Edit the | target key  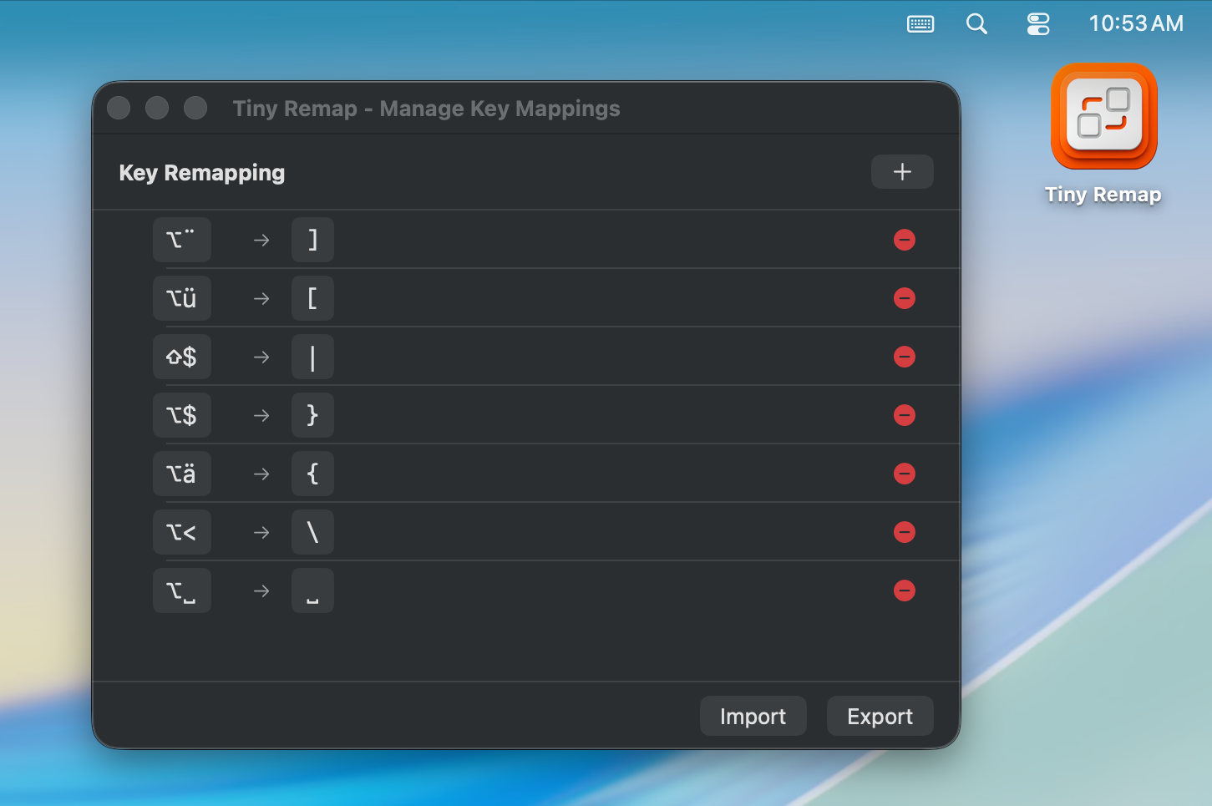(x=312, y=357)
